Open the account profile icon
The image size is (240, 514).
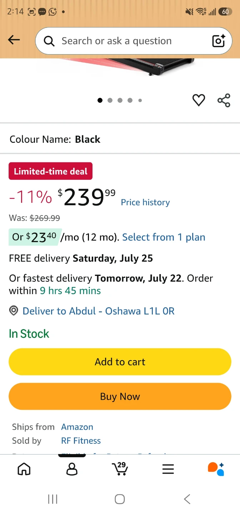pyautogui.click(x=72, y=469)
